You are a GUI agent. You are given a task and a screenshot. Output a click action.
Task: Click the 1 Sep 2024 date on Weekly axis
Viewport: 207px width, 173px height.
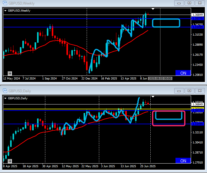click(49, 78)
